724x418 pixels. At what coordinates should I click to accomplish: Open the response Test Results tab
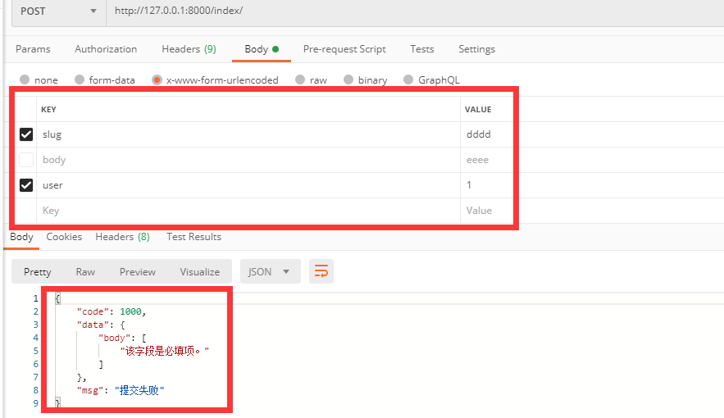(x=194, y=237)
